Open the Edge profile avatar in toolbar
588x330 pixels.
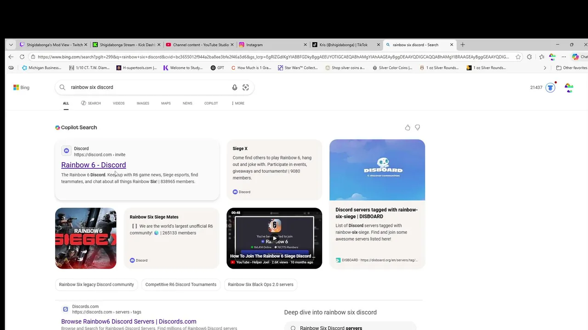(x=552, y=57)
